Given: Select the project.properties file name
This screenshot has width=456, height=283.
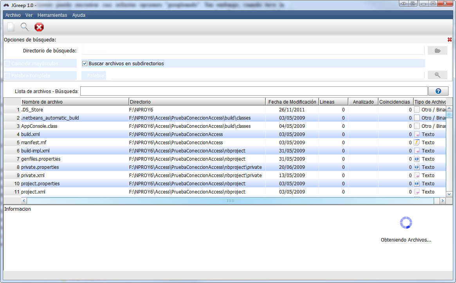Looking at the screenshot, I should [x=40, y=184].
